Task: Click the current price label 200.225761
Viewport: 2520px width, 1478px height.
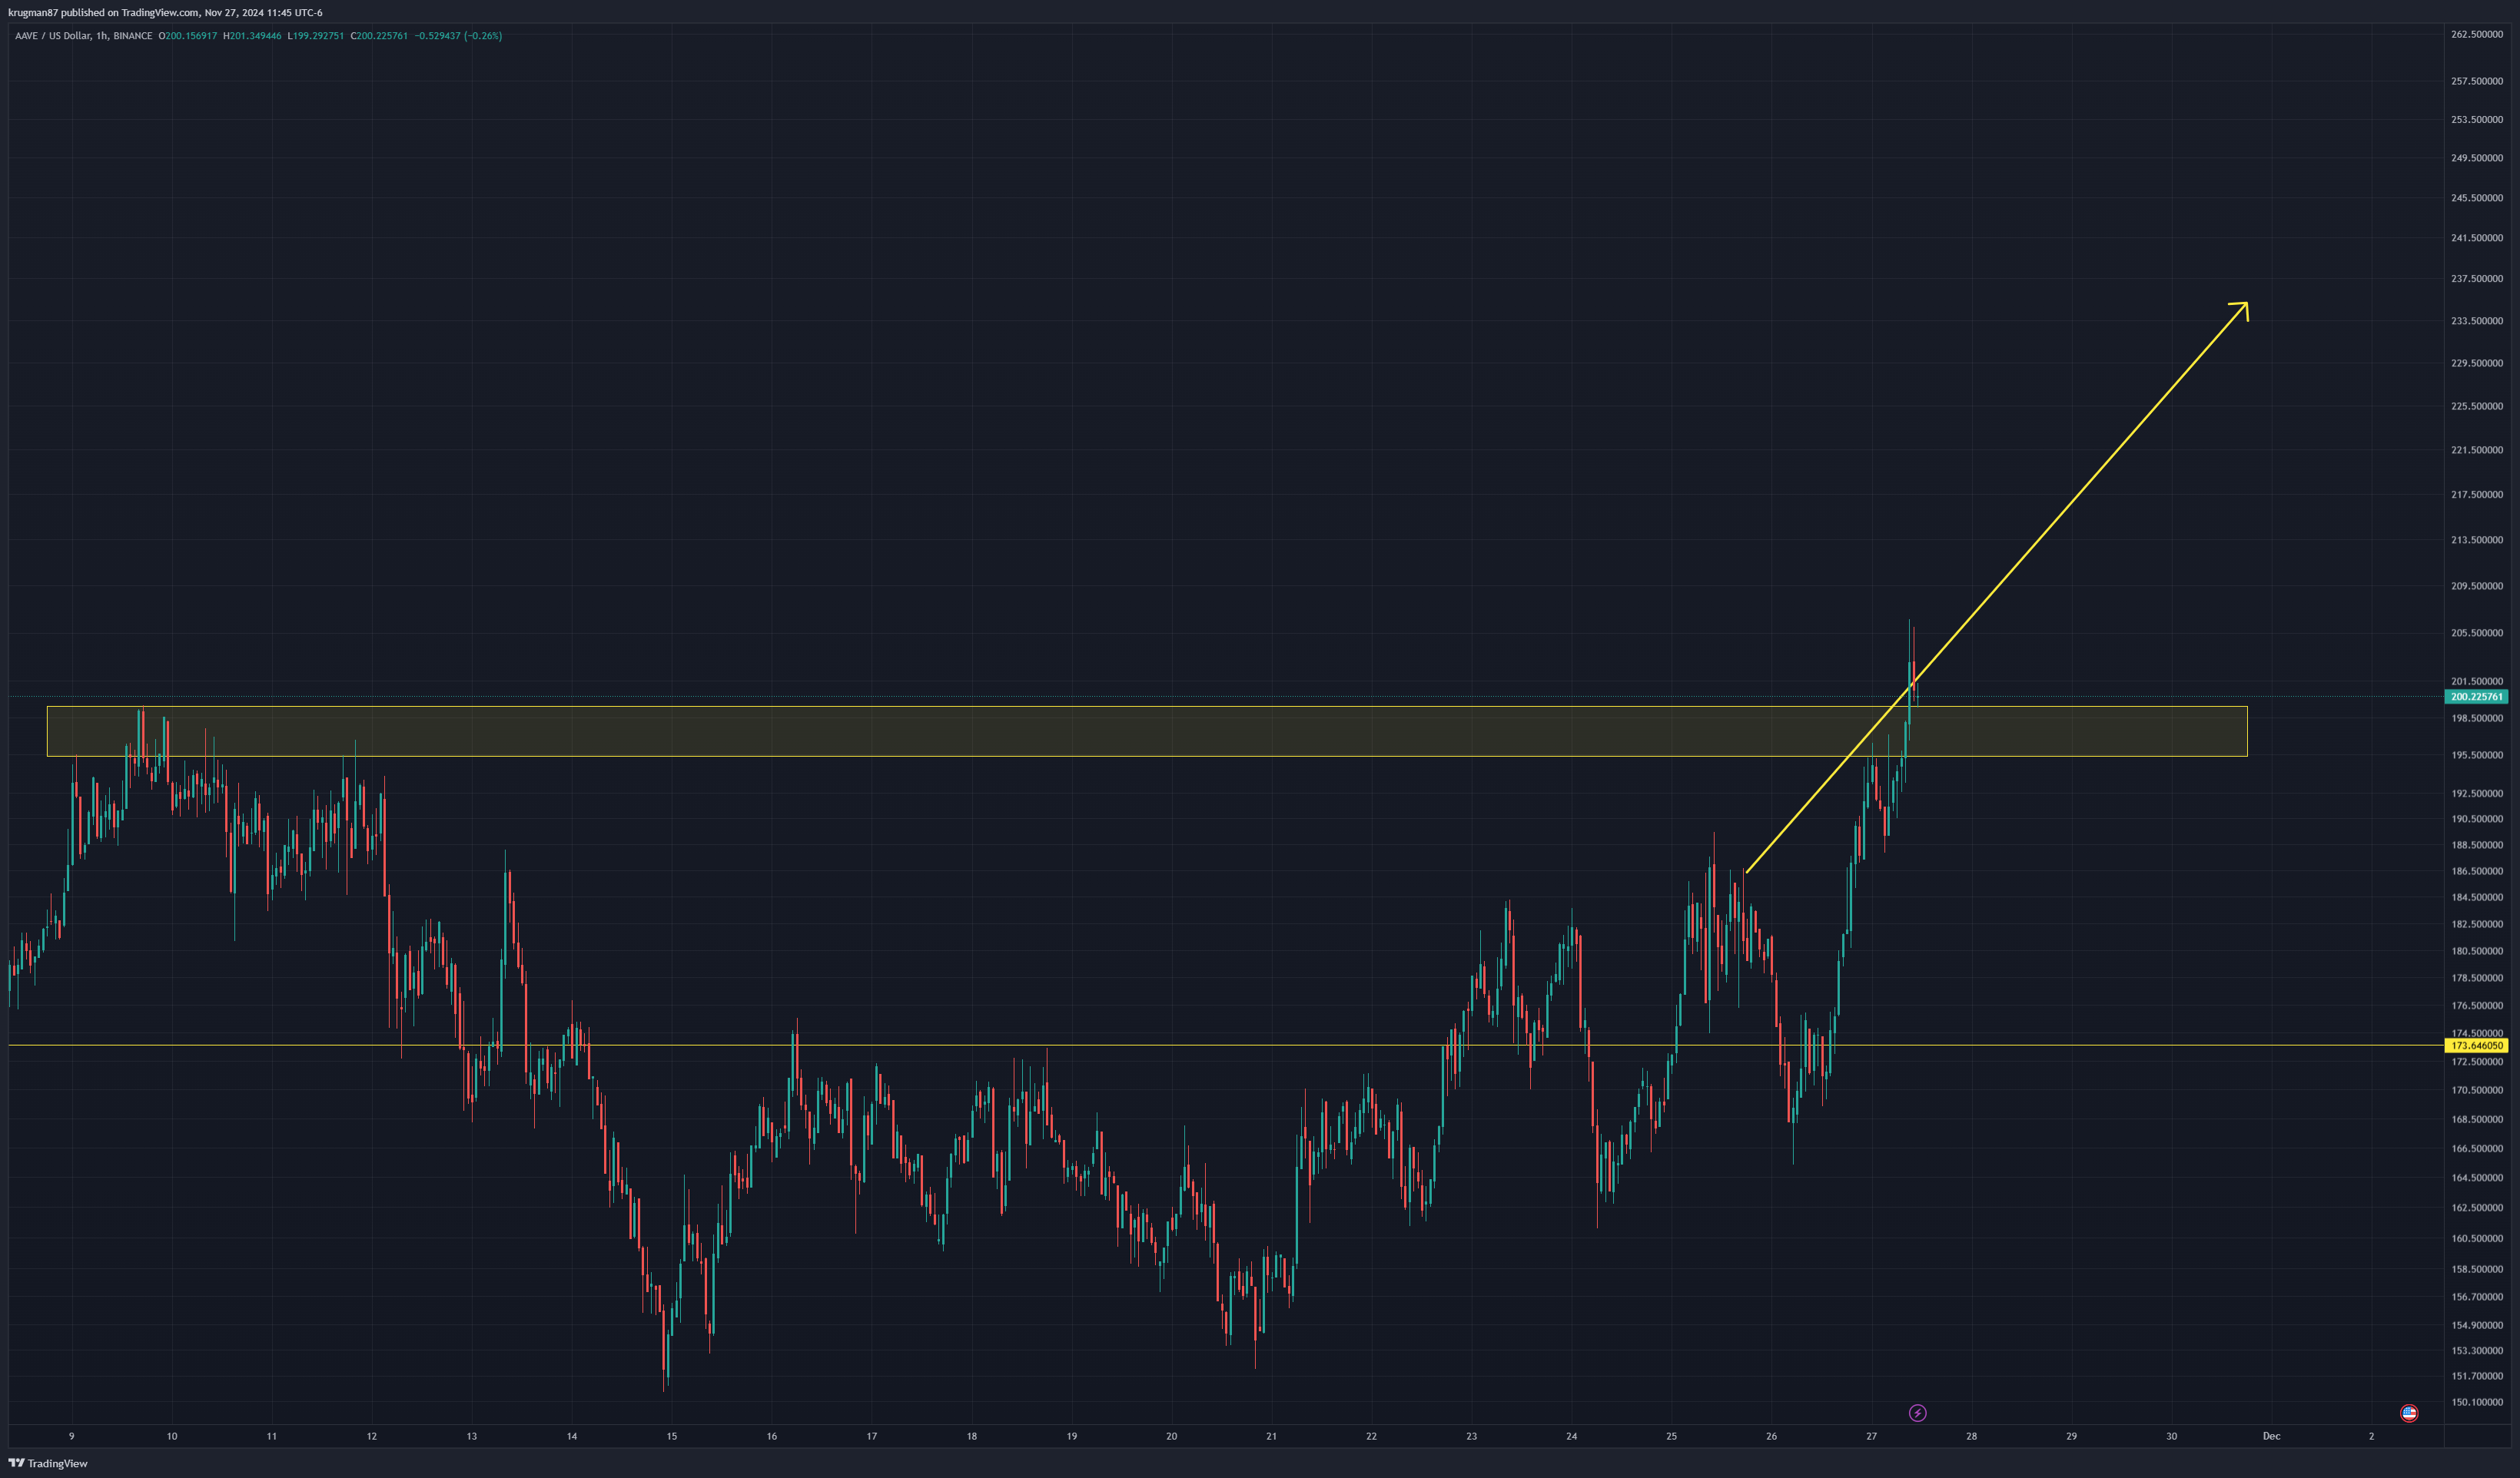Action: coord(2475,697)
